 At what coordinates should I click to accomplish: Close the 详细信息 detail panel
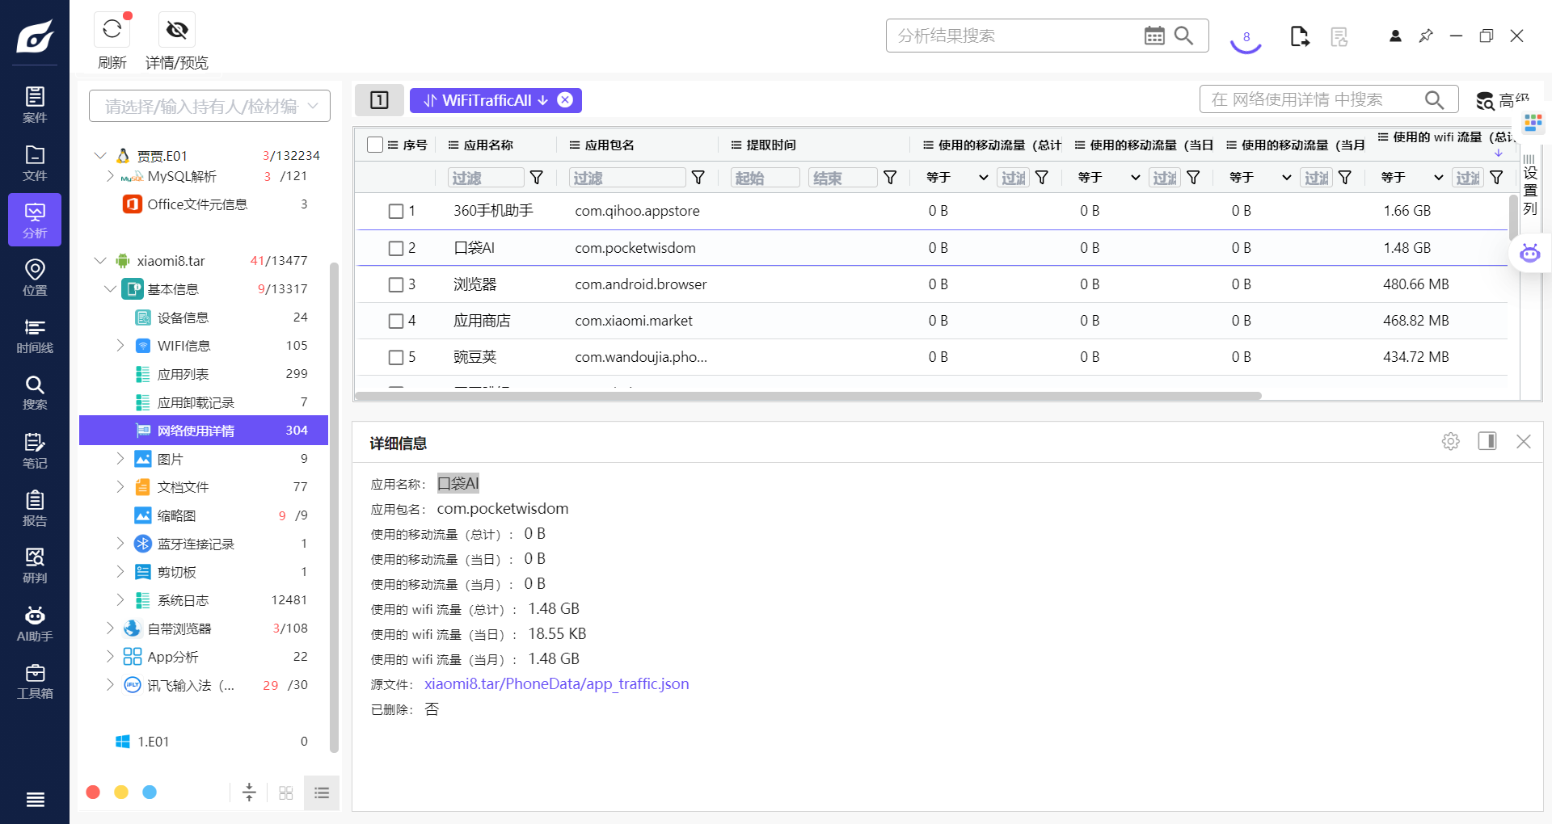tap(1524, 441)
